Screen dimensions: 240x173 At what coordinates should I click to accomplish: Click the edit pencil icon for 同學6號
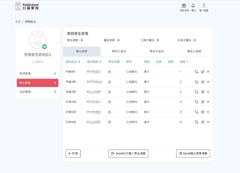202,122
